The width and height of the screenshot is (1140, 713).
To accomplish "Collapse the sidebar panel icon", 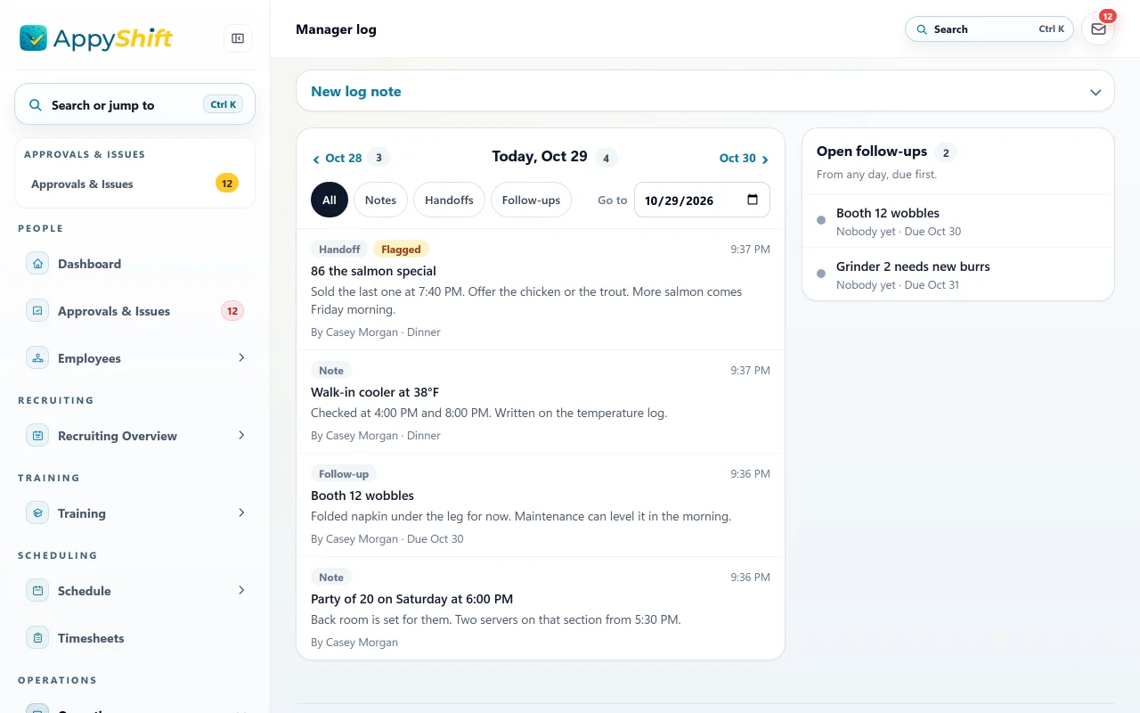I will [x=238, y=38].
